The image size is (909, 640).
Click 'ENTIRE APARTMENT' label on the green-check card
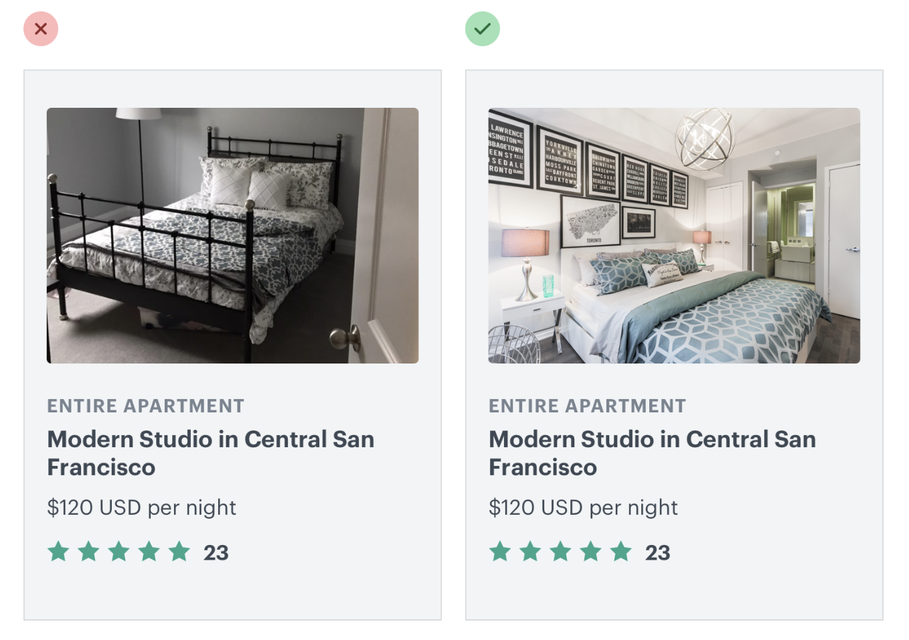(x=587, y=406)
